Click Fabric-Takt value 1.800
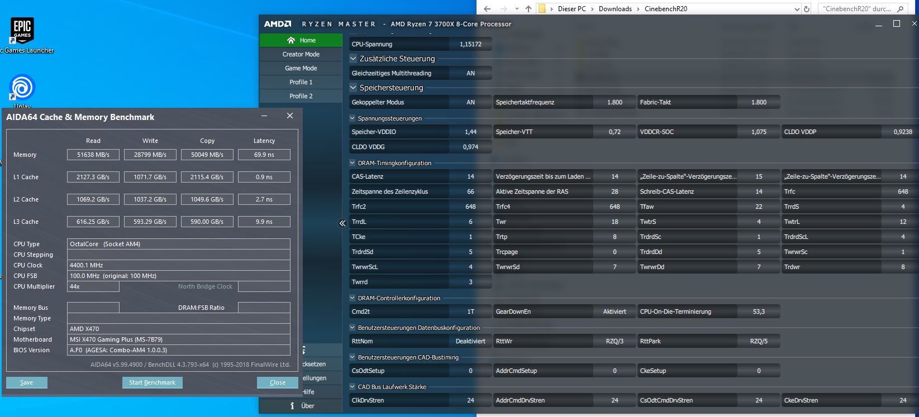Image resolution: width=919 pixels, height=417 pixels. click(x=759, y=102)
